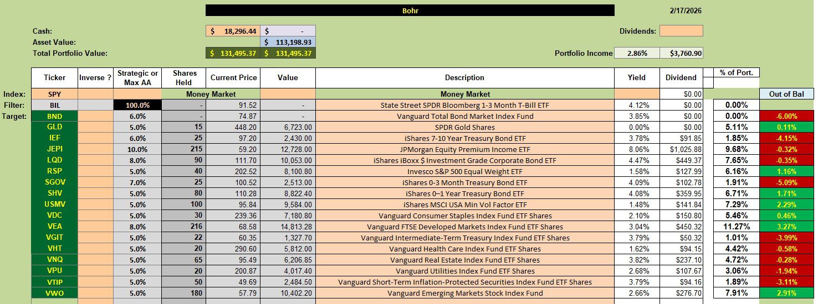Click the USMV ticker cell

click(54, 205)
